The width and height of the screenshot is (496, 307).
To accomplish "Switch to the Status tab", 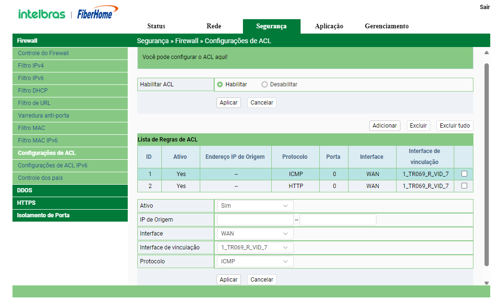I will coord(156,26).
